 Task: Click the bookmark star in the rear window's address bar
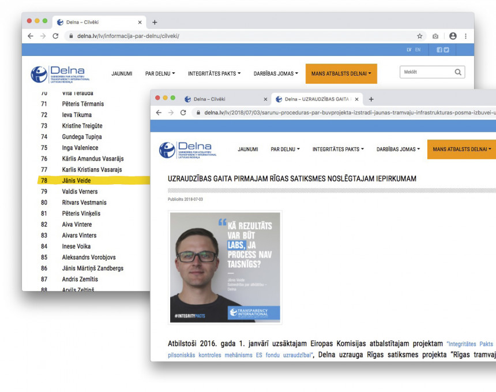pyautogui.click(x=420, y=36)
